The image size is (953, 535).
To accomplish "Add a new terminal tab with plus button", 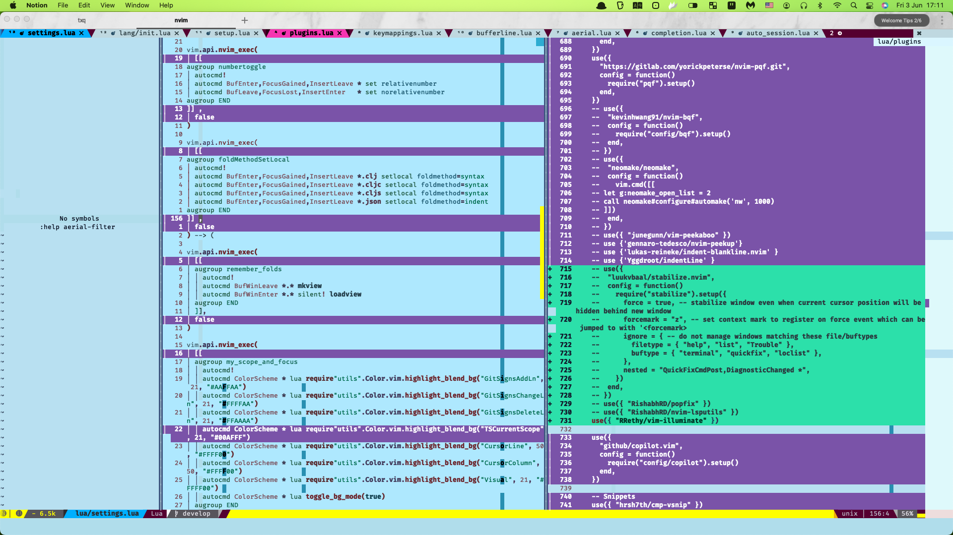I will click(245, 20).
